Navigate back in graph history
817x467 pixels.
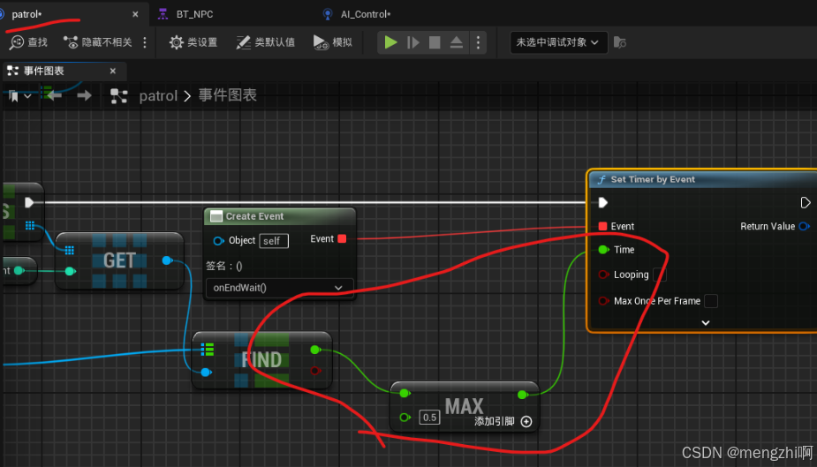pos(53,95)
